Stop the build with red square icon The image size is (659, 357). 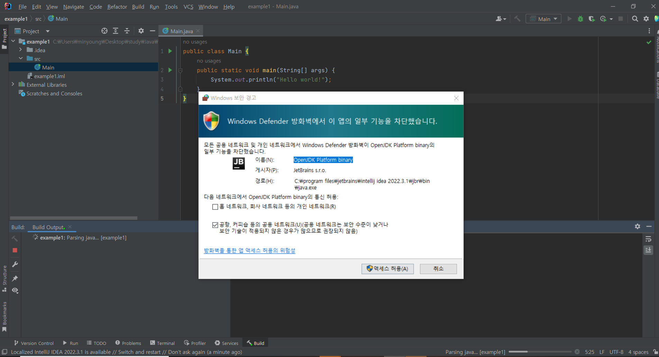pos(15,250)
